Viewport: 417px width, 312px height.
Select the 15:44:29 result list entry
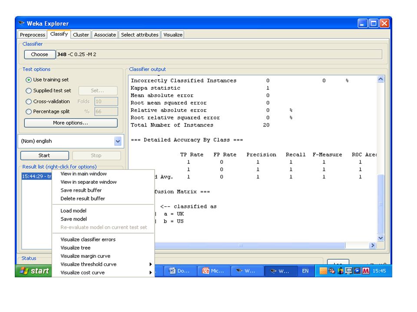pos(36,176)
